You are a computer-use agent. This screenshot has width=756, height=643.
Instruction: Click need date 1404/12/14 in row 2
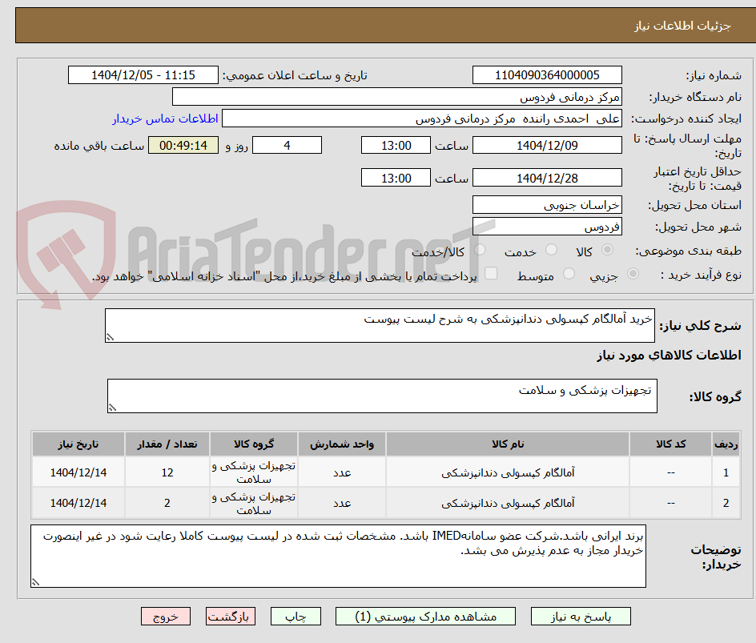(x=78, y=503)
